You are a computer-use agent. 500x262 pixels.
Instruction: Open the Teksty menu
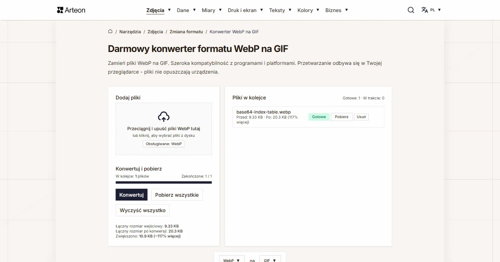tap(280, 10)
